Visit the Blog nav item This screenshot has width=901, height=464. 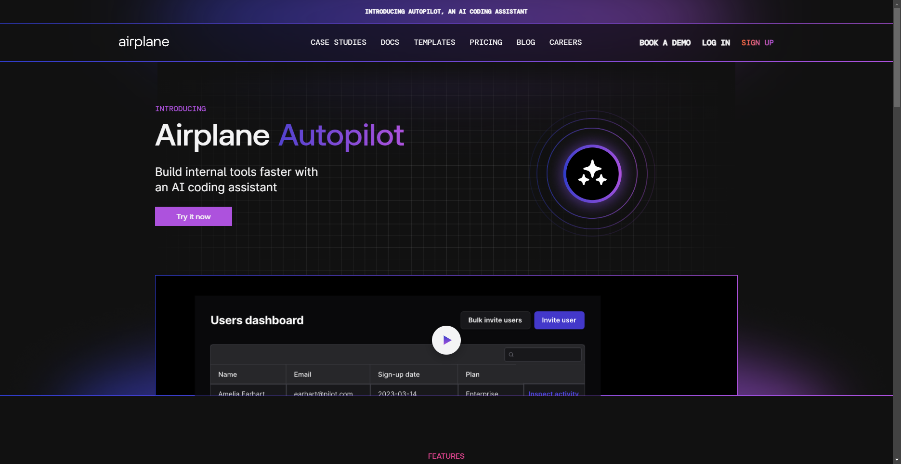click(x=525, y=42)
